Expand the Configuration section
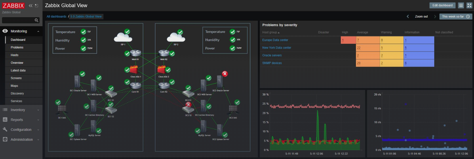The width and height of the screenshot is (474, 159). click(21, 130)
